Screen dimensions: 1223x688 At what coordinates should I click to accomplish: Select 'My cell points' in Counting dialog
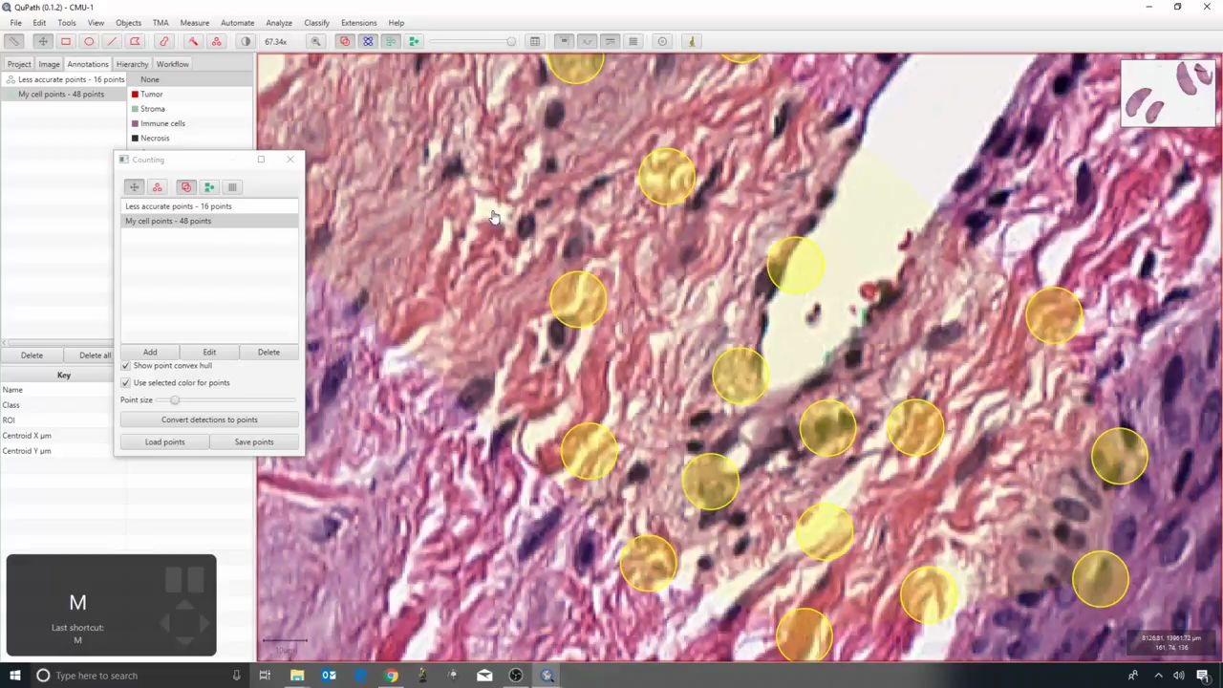coord(209,221)
